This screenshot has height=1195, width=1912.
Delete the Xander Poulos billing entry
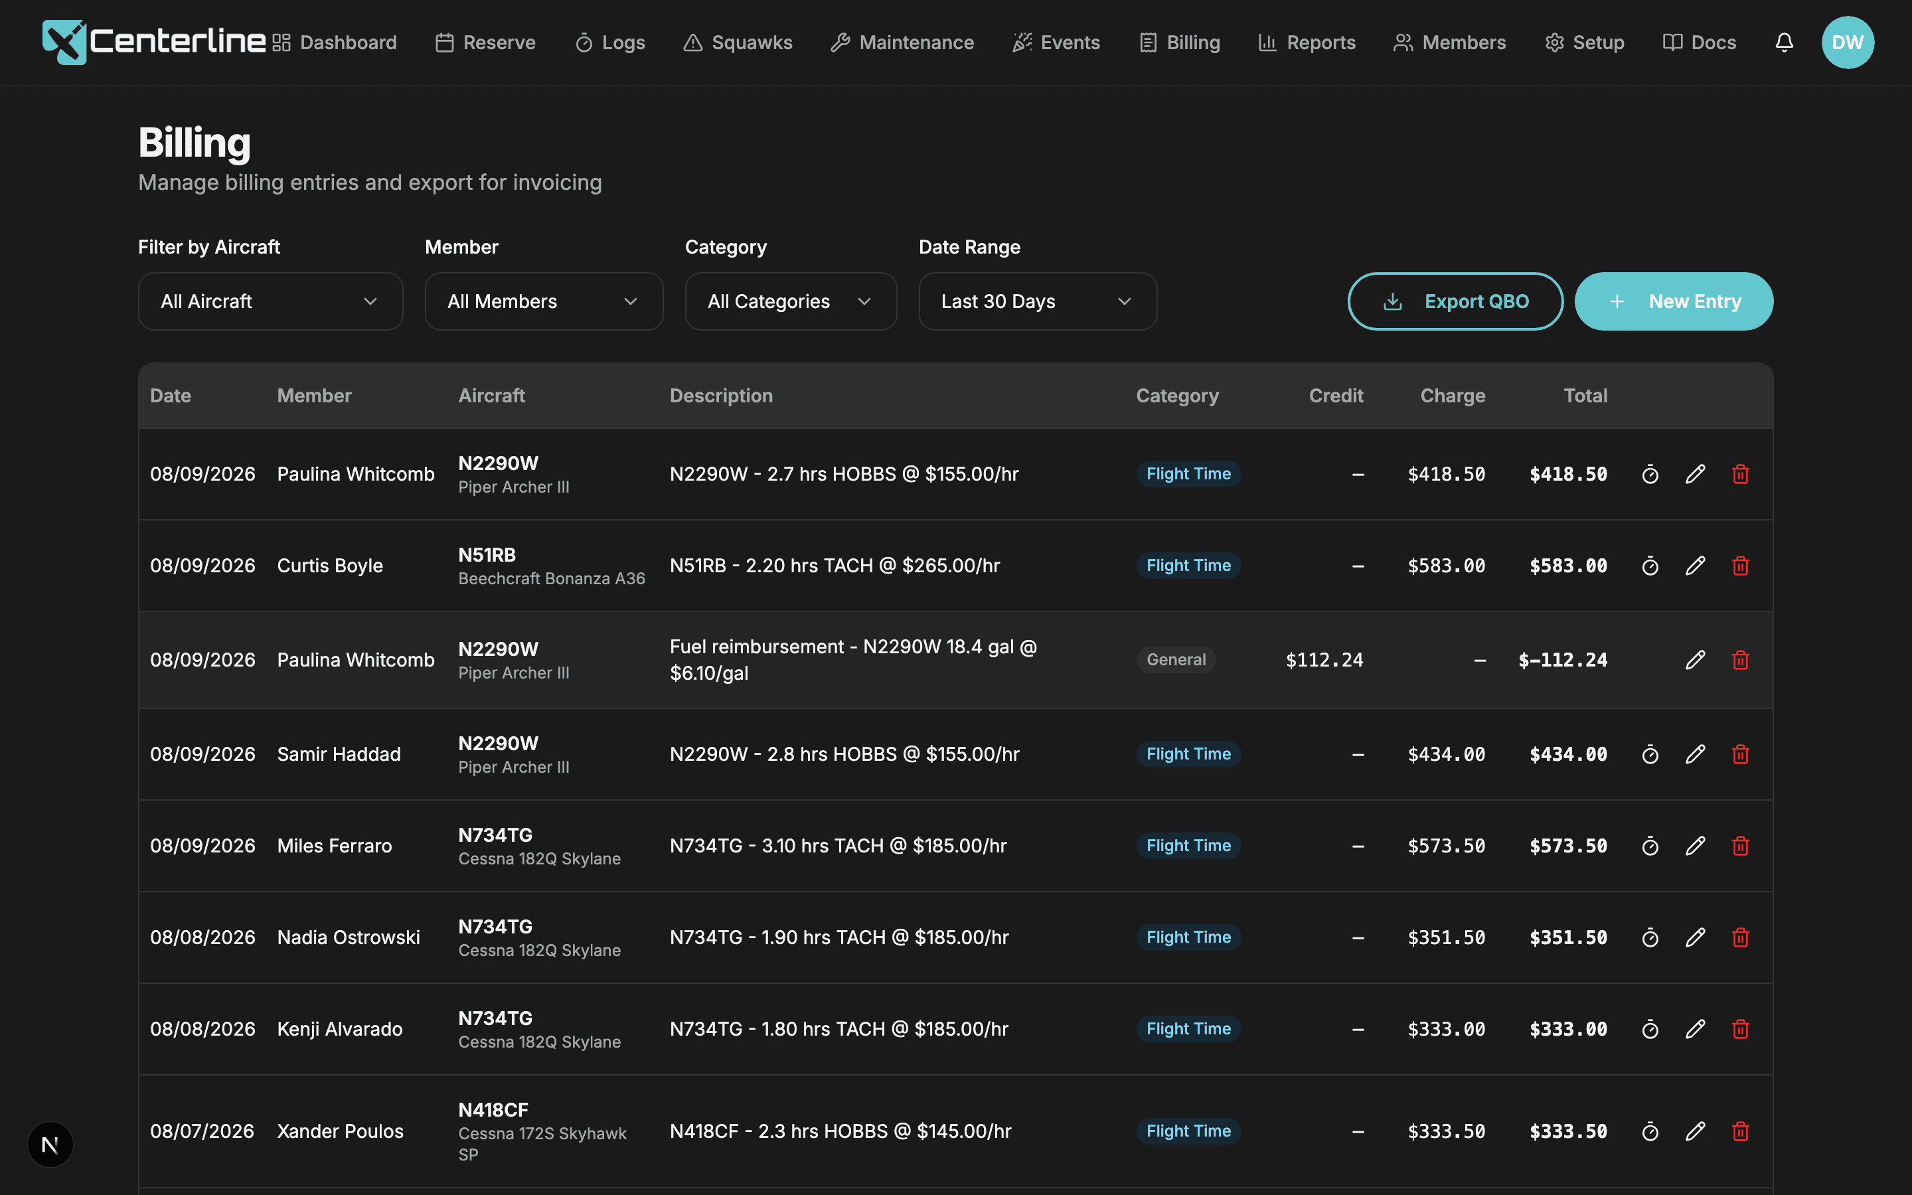pos(1741,1132)
